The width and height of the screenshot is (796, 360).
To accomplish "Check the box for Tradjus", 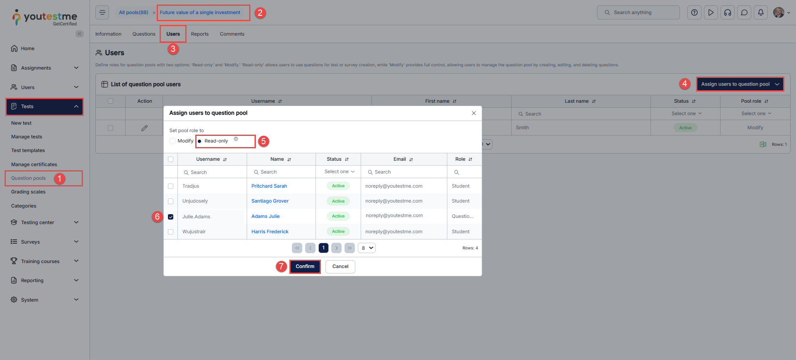I will coord(171,186).
